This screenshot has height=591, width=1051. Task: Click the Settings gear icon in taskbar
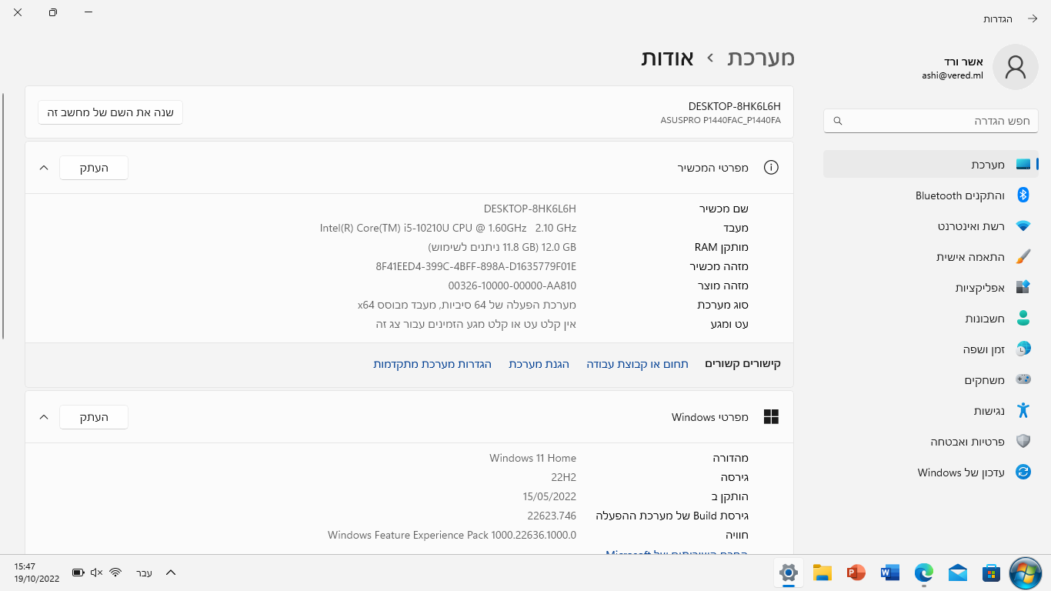click(788, 573)
